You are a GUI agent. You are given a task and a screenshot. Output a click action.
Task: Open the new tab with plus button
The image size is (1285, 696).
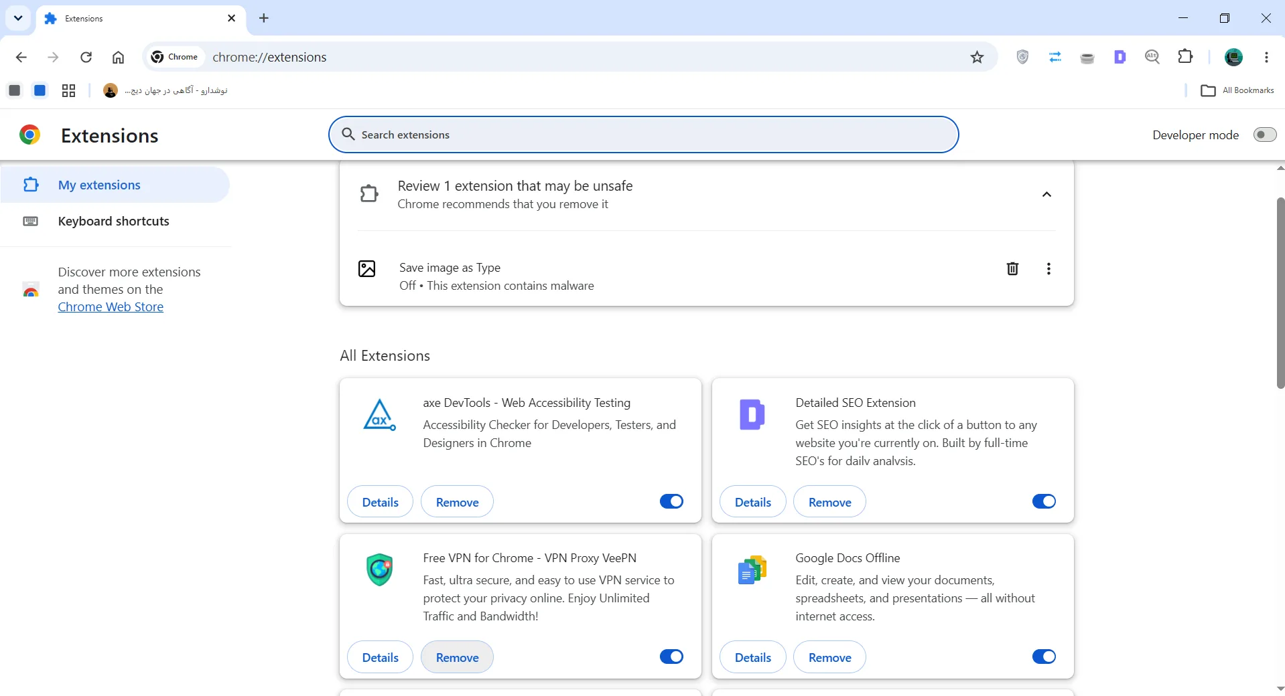[x=264, y=18]
